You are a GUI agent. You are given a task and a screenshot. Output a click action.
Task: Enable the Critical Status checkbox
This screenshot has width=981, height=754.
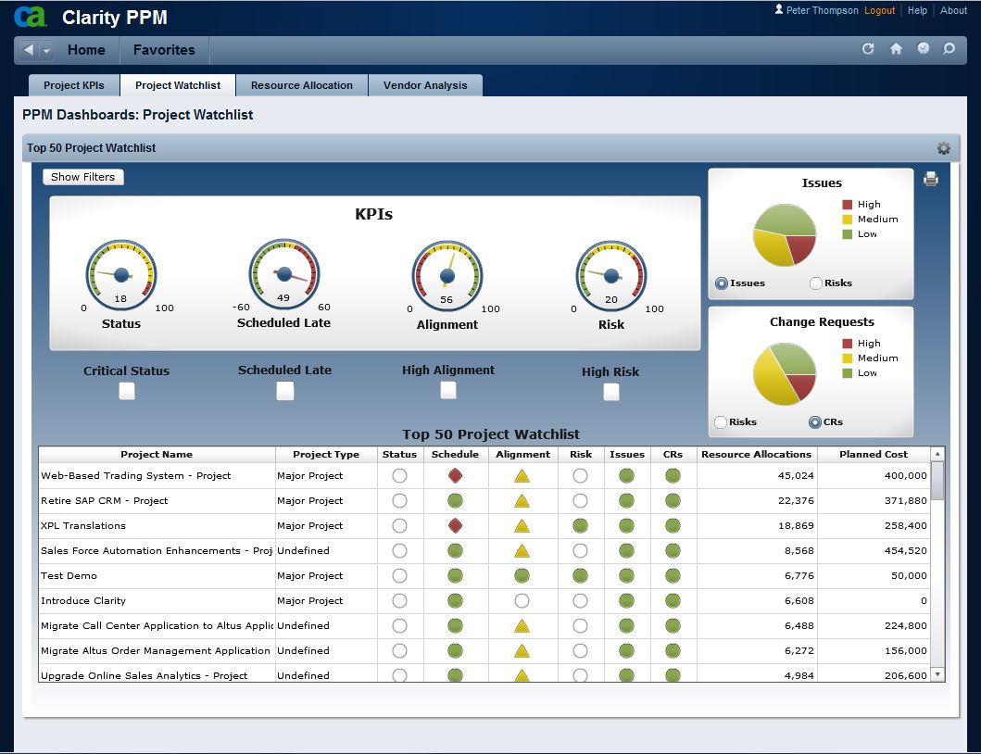point(126,391)
